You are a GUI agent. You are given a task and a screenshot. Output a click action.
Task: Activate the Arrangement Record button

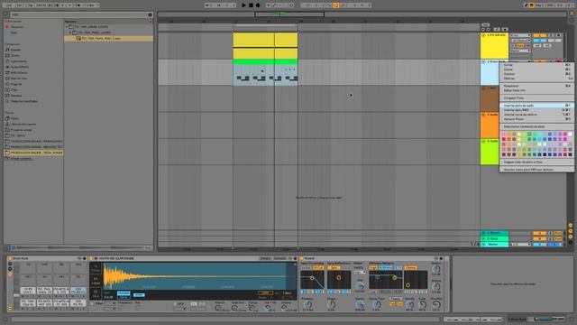point(258,5)
